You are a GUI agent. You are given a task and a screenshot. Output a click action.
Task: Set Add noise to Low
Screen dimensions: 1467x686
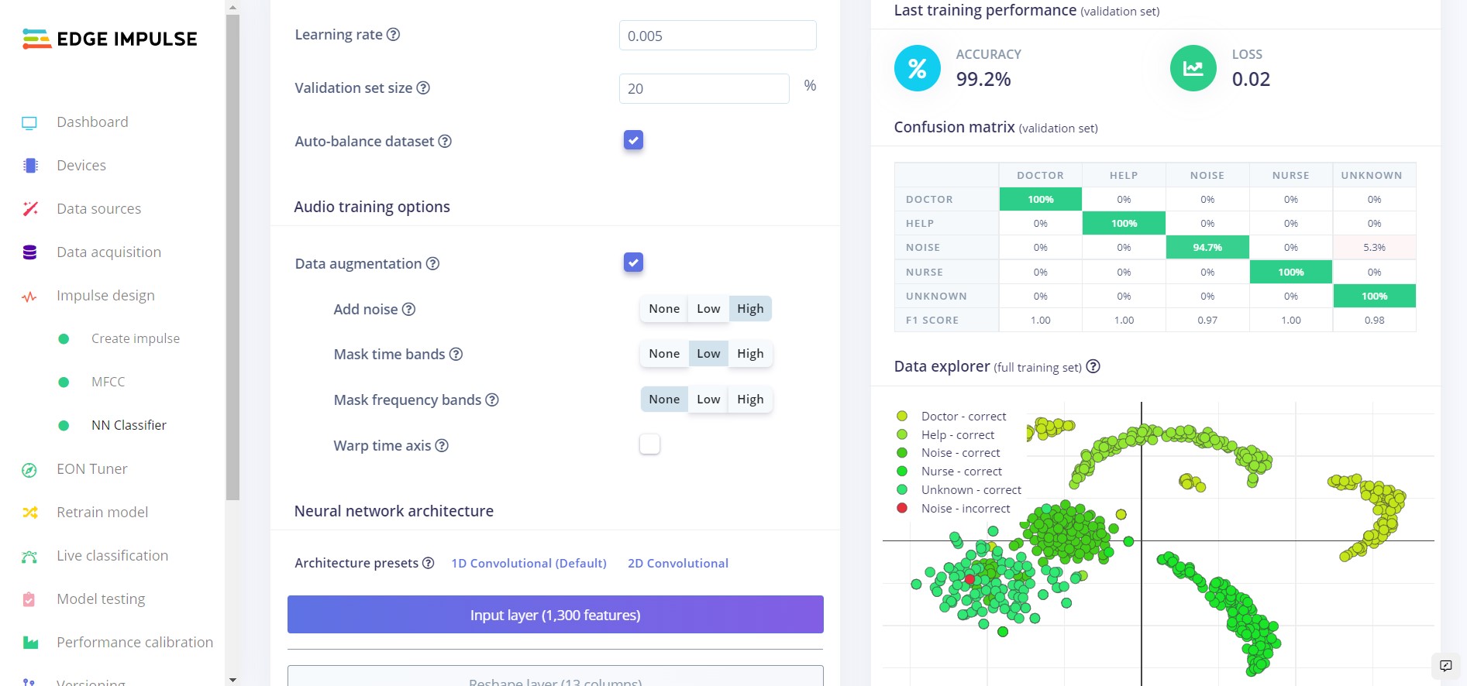(x=708, y=309)
